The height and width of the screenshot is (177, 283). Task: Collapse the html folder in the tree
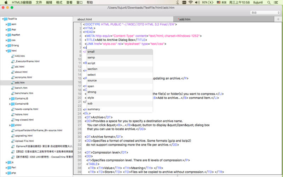[x=6, y=51]
